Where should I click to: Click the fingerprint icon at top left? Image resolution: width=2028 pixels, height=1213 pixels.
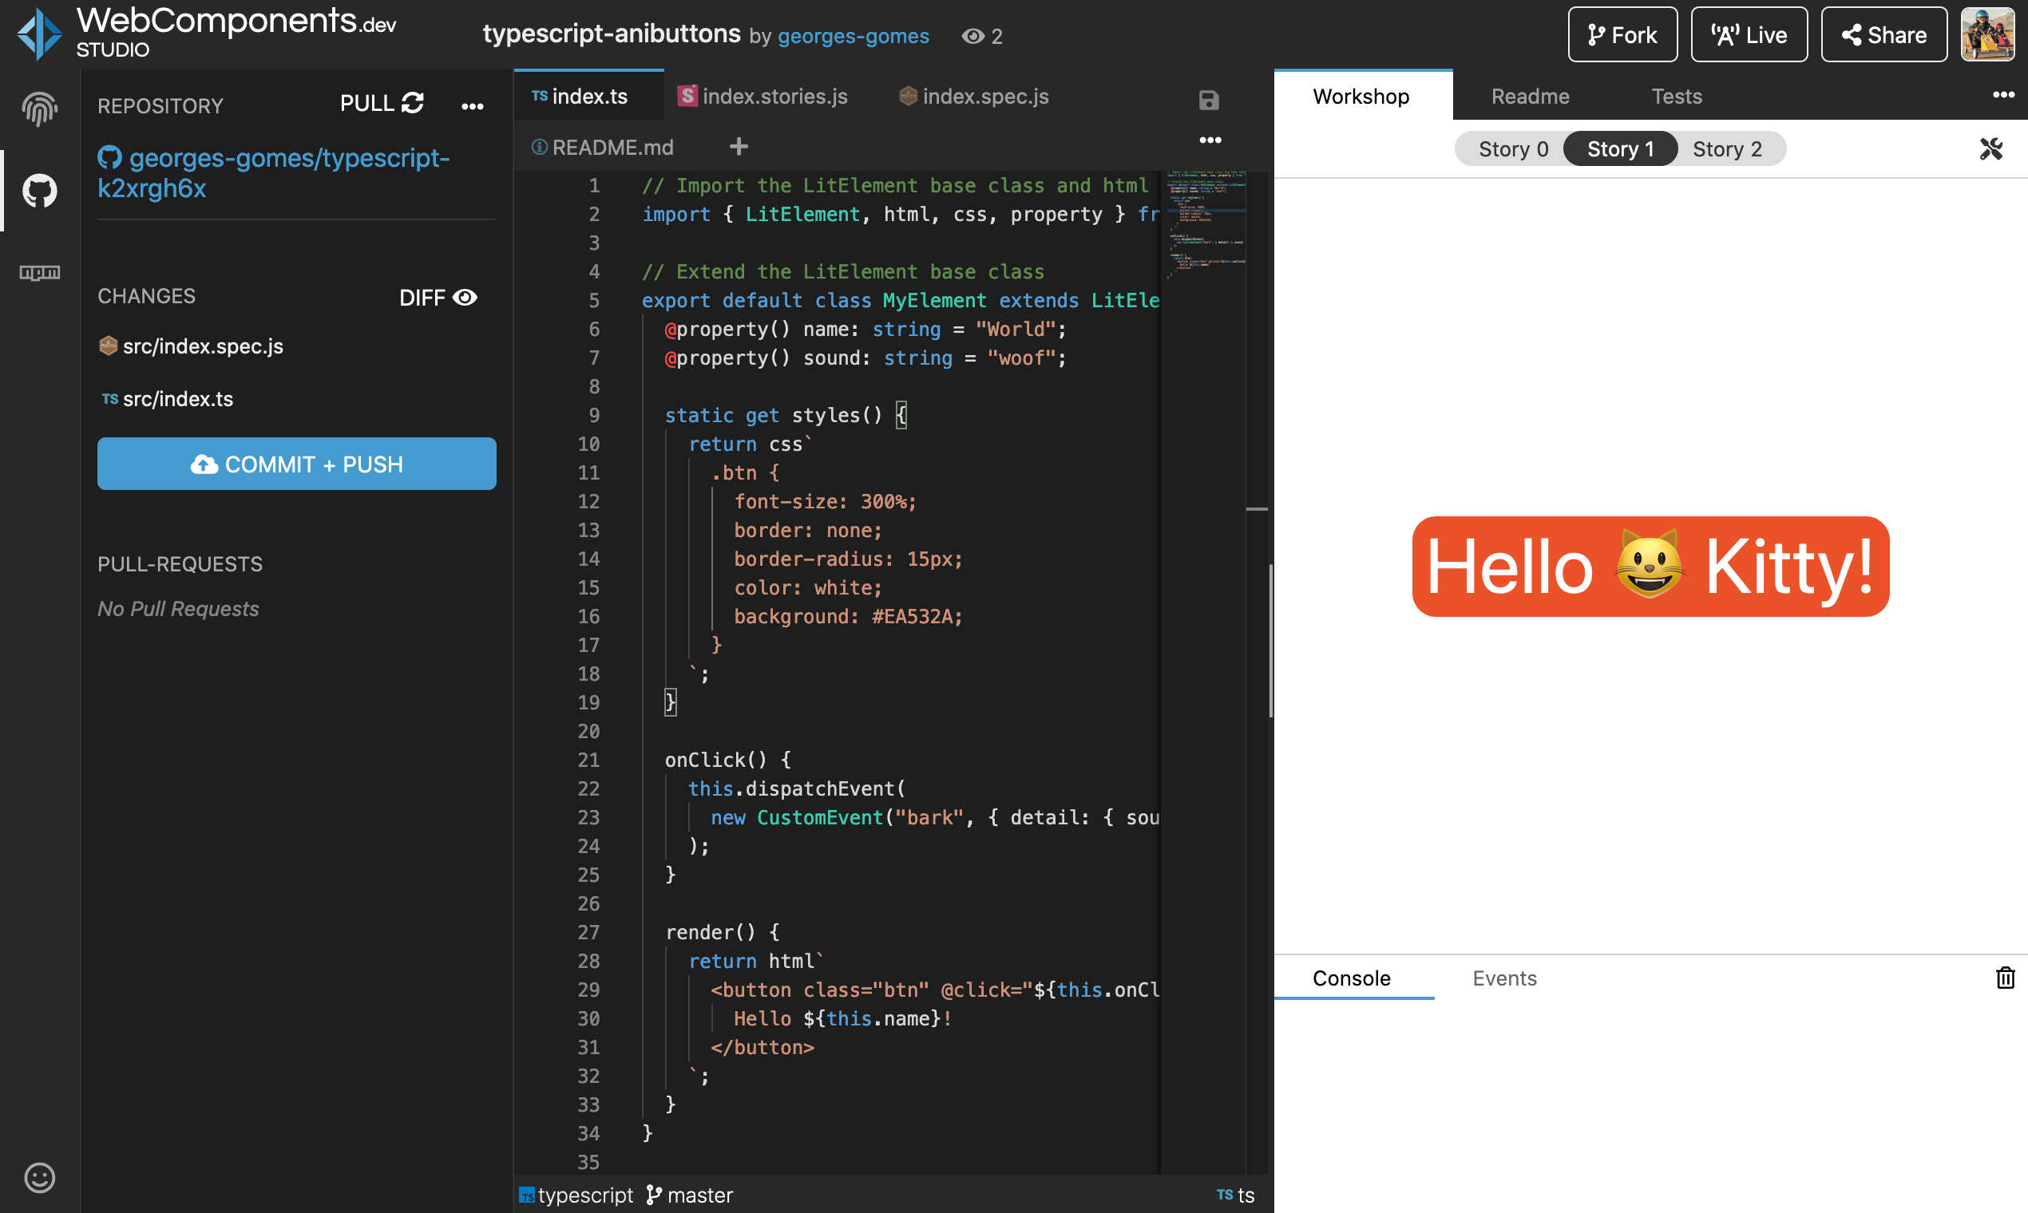pyautogui.click(x=38, y=109)
